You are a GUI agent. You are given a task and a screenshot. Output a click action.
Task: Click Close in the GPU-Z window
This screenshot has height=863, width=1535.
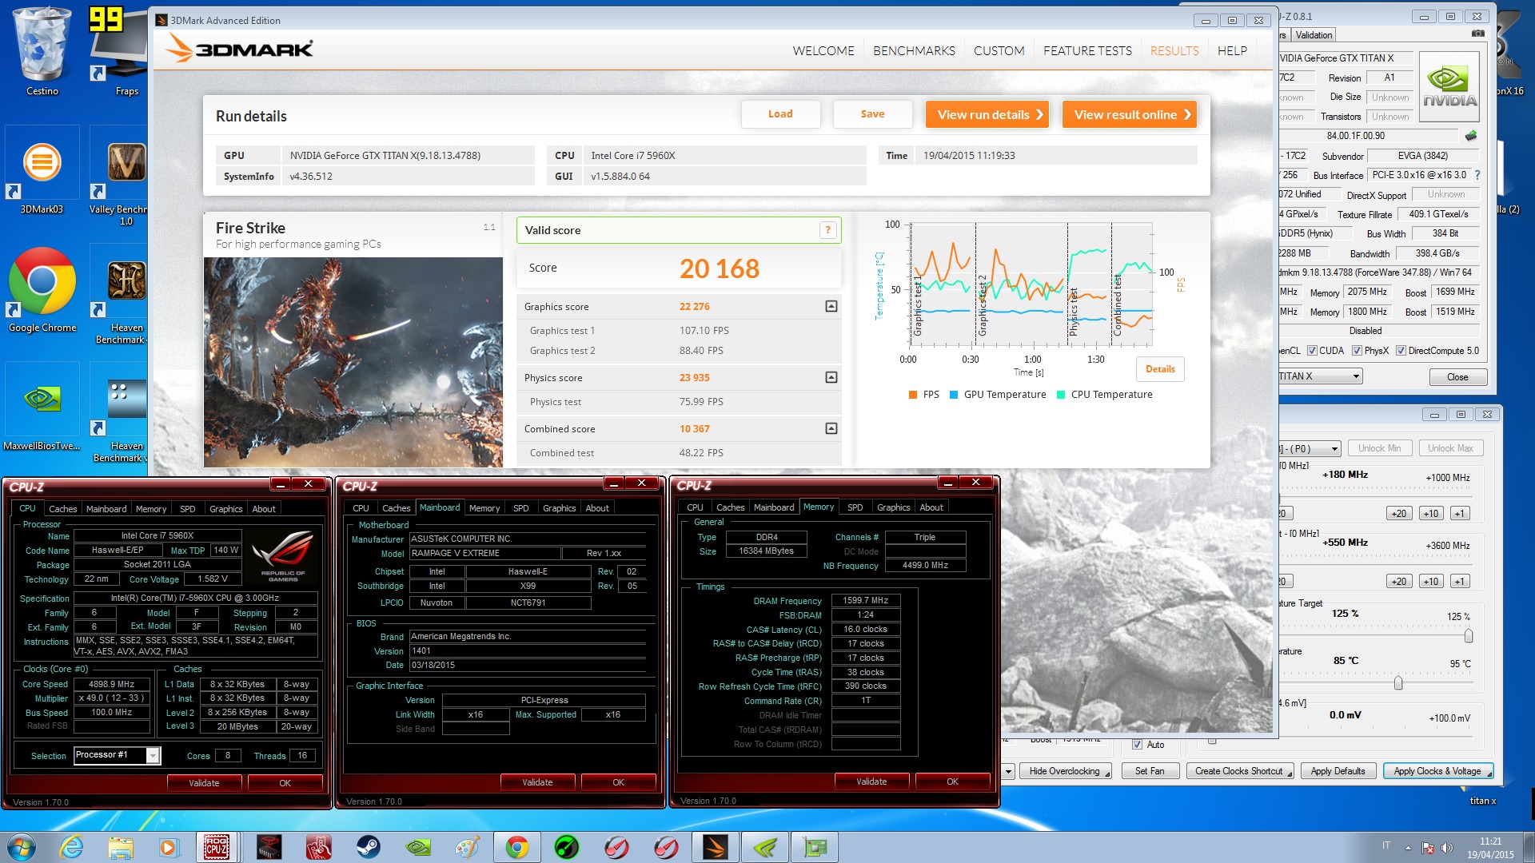coord(1457,377)
